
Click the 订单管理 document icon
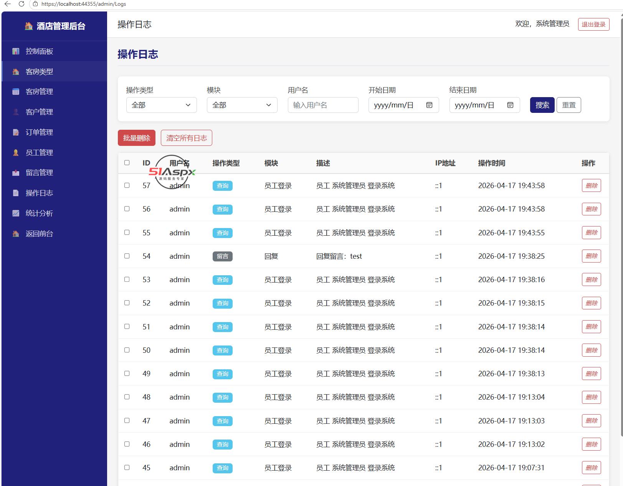coord(16,132)
